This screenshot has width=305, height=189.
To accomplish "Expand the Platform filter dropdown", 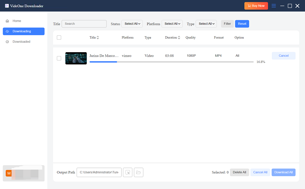I will coord(172,24).
